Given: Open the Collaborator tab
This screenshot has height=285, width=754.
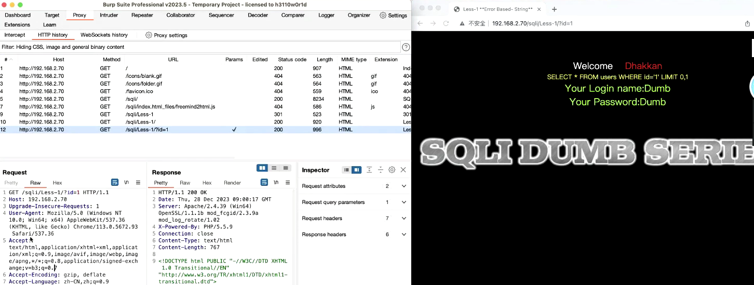Looking at the screenshot, I should pos(181,15).
